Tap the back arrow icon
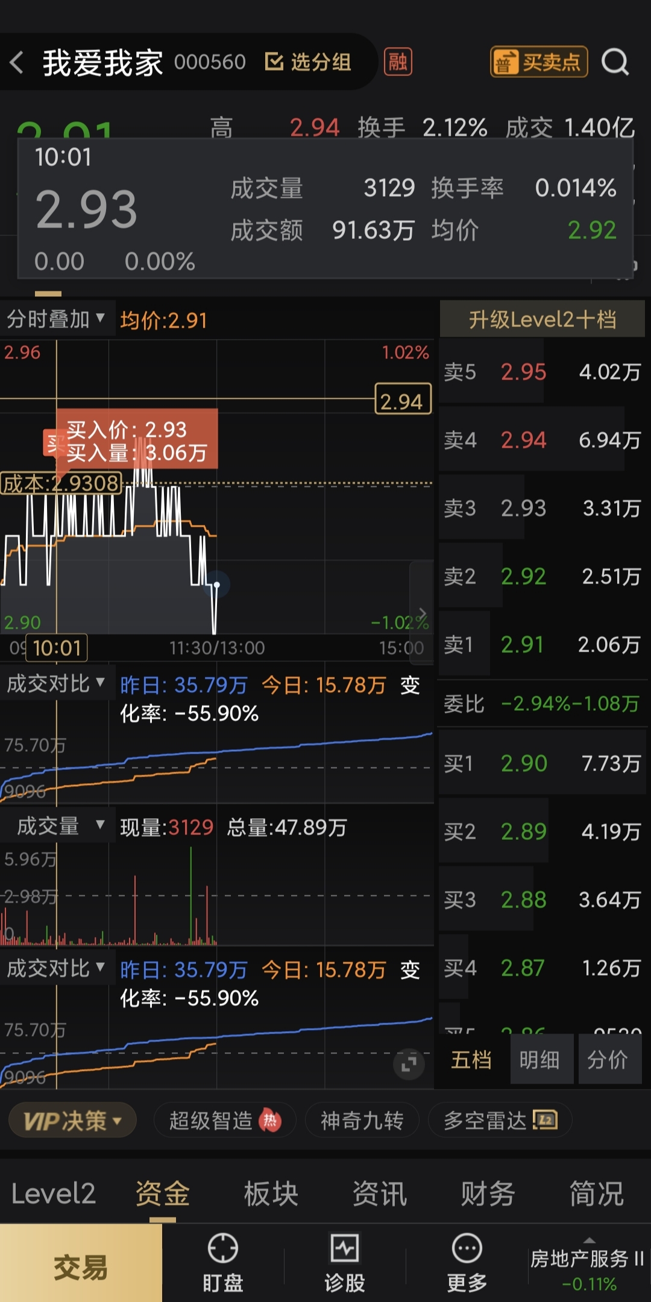 tap(17, 62)
